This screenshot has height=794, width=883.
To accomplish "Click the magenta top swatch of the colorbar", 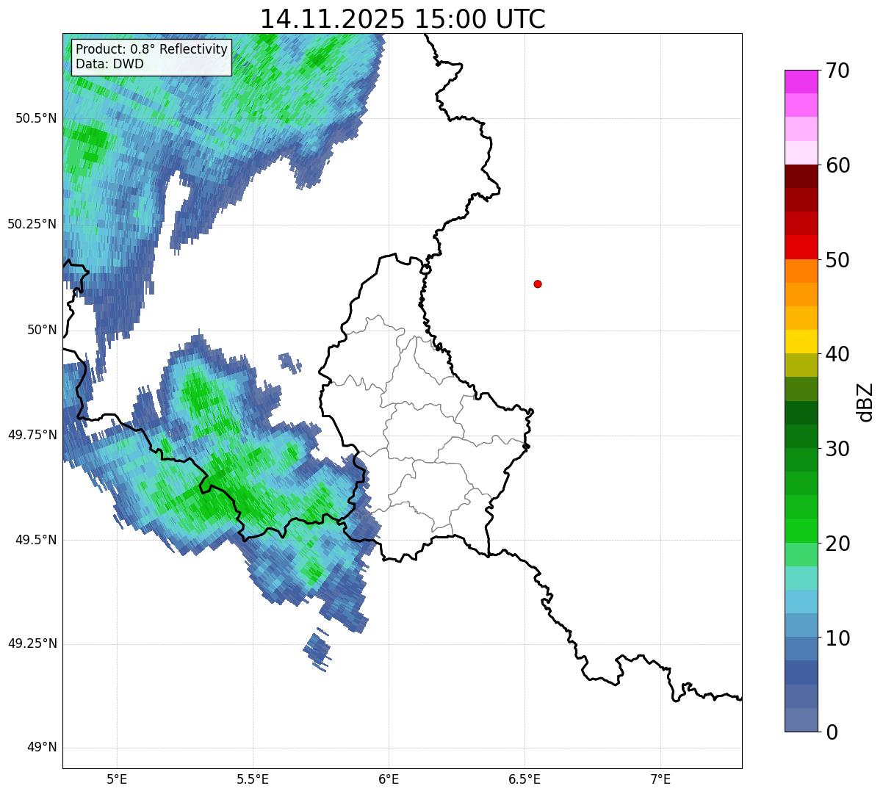I will (801, 82).
